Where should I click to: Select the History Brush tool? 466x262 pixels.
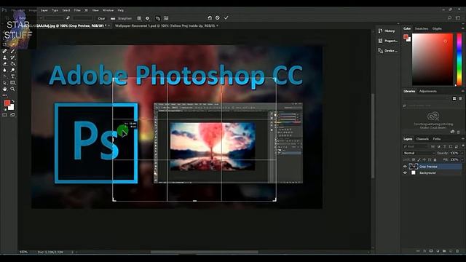click(12, 57)
